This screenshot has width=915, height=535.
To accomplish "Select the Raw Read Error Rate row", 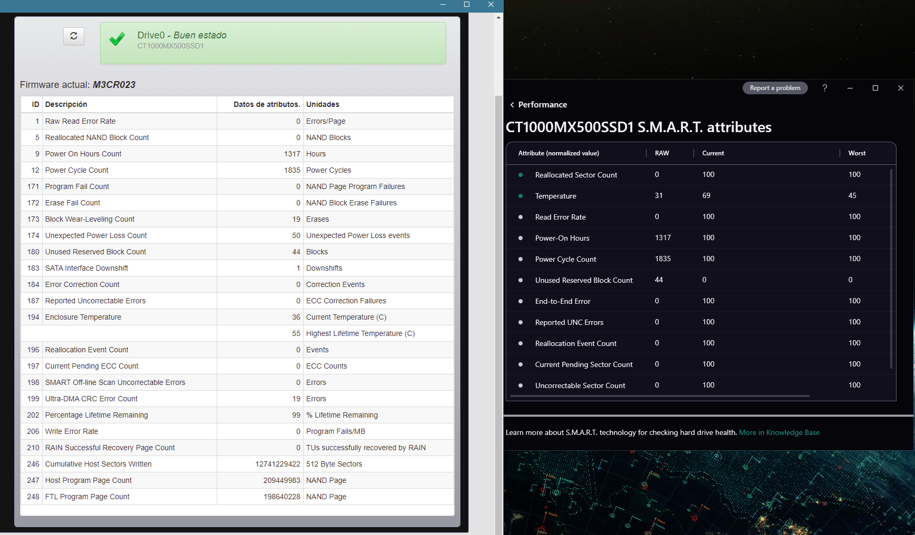I will click(237, 121).
